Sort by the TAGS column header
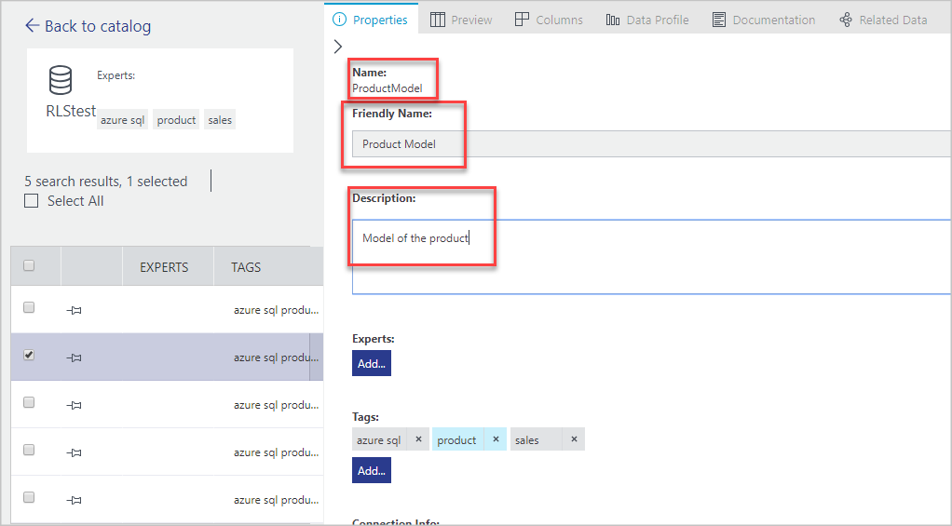Screen dimensions: 952x526 tap(246, 267)
